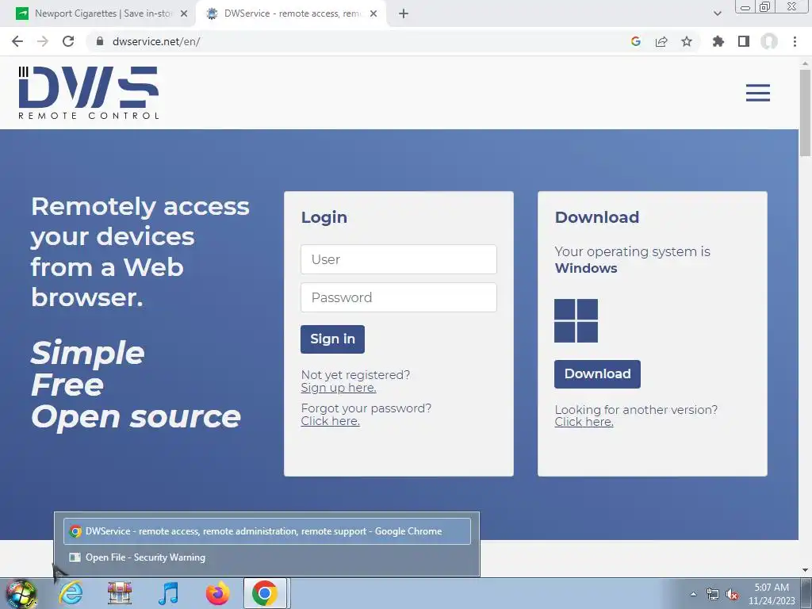Click the scrollbar up arrow
Image resolution: width=812 pixels, height=609 pixels.
[x=805, y=63]
